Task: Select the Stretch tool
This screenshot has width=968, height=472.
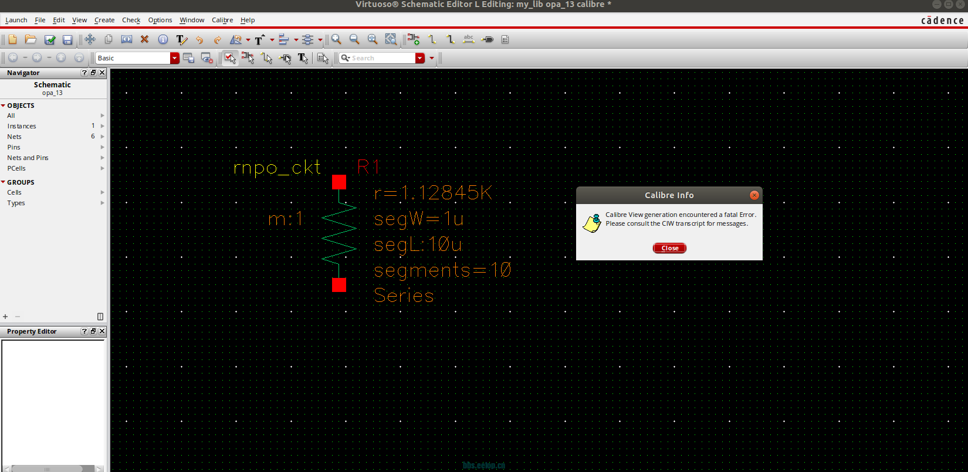Action: (127, 39)
